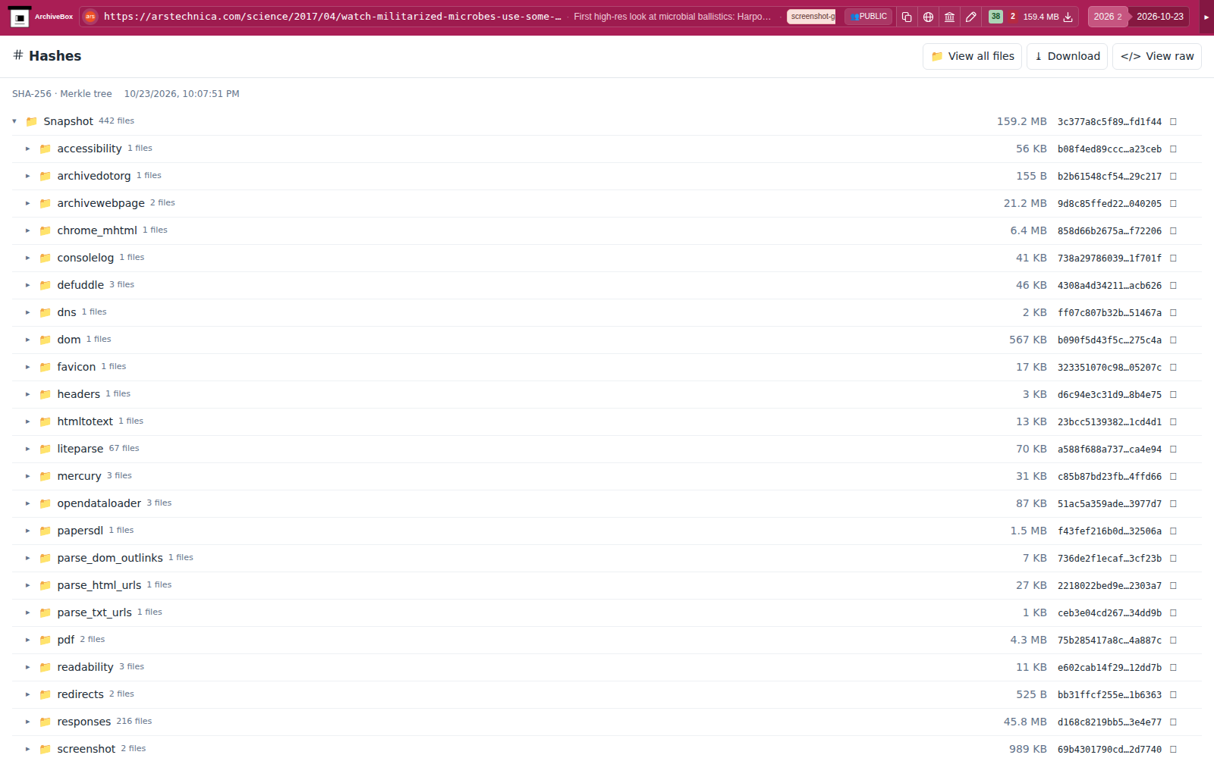Expand the consolelog folder
The width and height of the screenshot is (1214, 758).
pyautogui.click(x=28, y=258)
